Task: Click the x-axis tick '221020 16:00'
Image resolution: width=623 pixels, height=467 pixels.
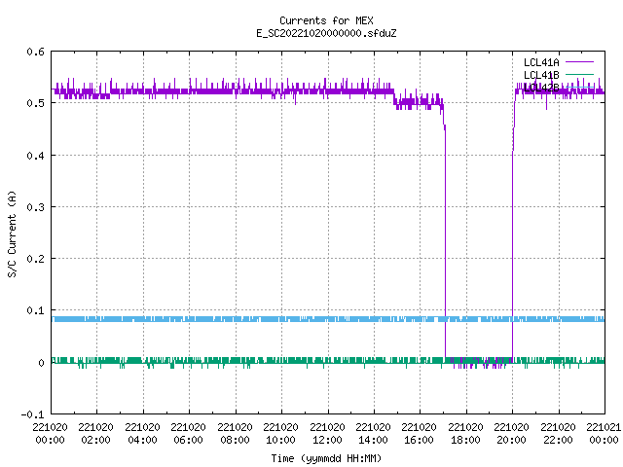Action: pos(420,434)
